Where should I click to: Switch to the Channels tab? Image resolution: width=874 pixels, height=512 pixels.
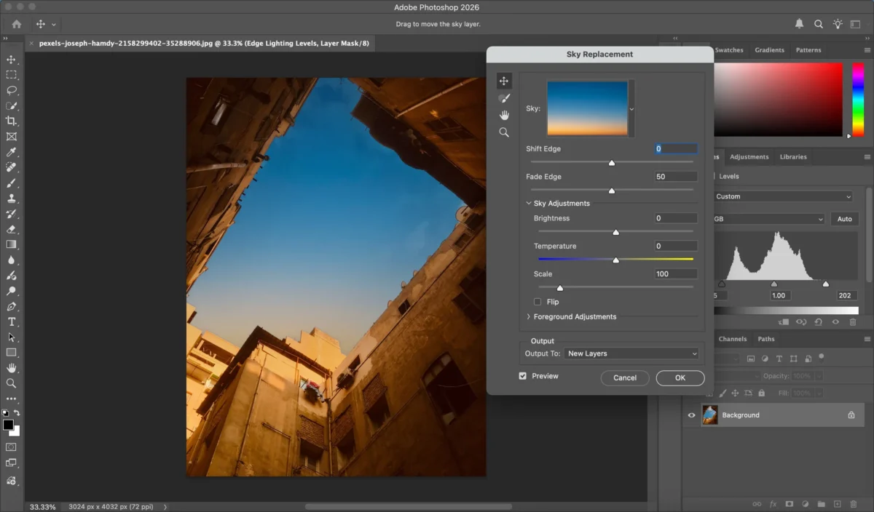tap(732, 339)
